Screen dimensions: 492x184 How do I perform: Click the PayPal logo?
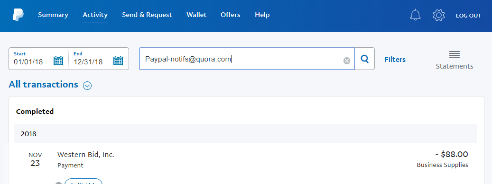(x=18, y=15)
